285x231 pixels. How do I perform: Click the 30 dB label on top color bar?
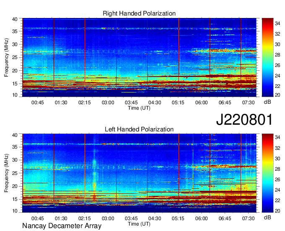tap(277, 44)
